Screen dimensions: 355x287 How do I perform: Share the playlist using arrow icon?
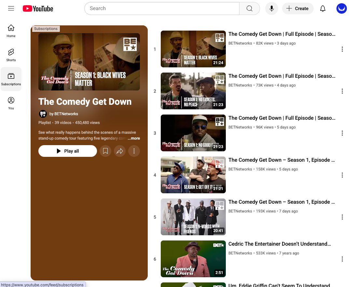[119, 151]
